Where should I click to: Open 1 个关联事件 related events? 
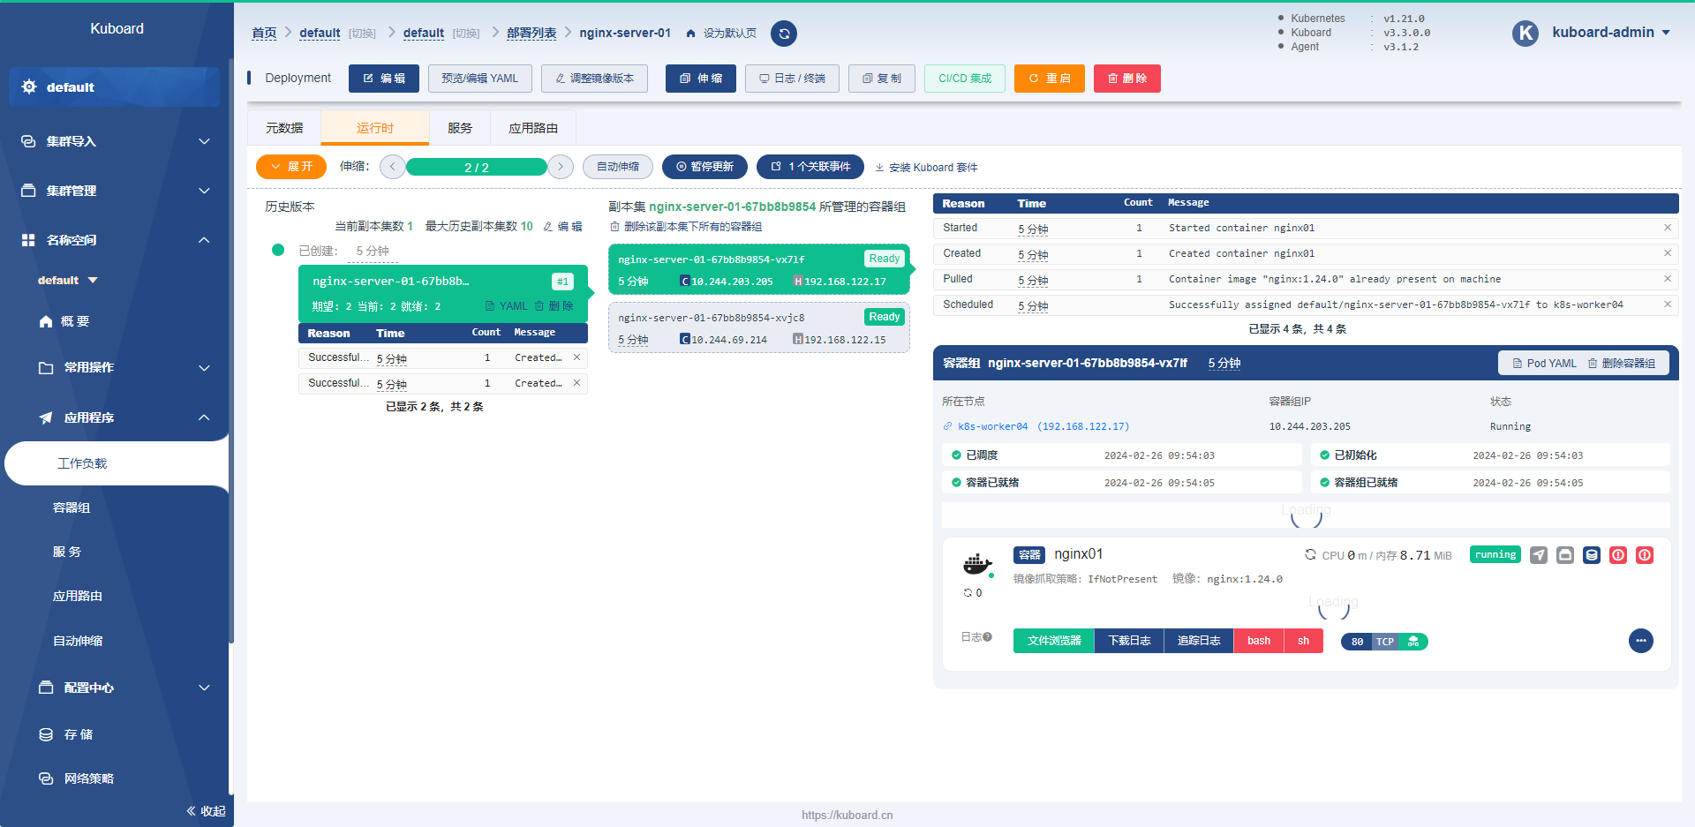(810, 167)
